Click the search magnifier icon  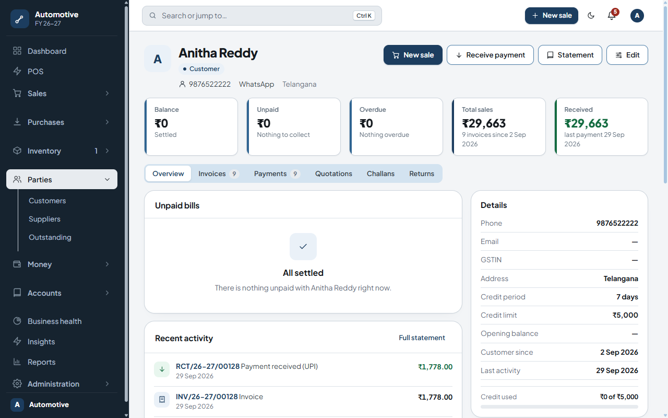[x=153, y=16]
